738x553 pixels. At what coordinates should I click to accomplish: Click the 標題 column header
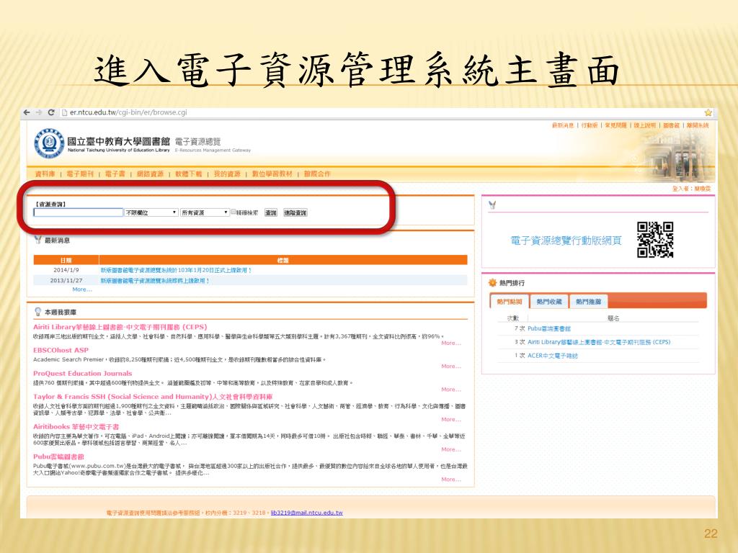pyautogui.click(x=283, y=260)
